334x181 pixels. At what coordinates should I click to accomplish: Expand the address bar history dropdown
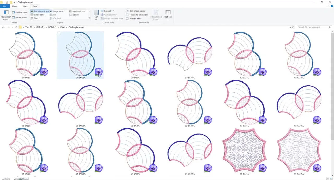pos(290,27)
